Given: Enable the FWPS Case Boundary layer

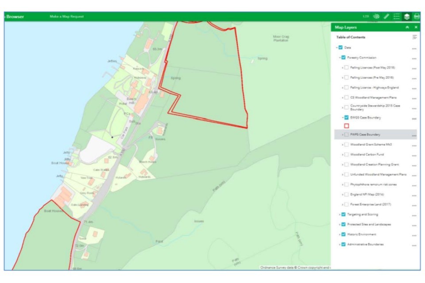Looking at the screenshot, I should click(x=346, y=134).
